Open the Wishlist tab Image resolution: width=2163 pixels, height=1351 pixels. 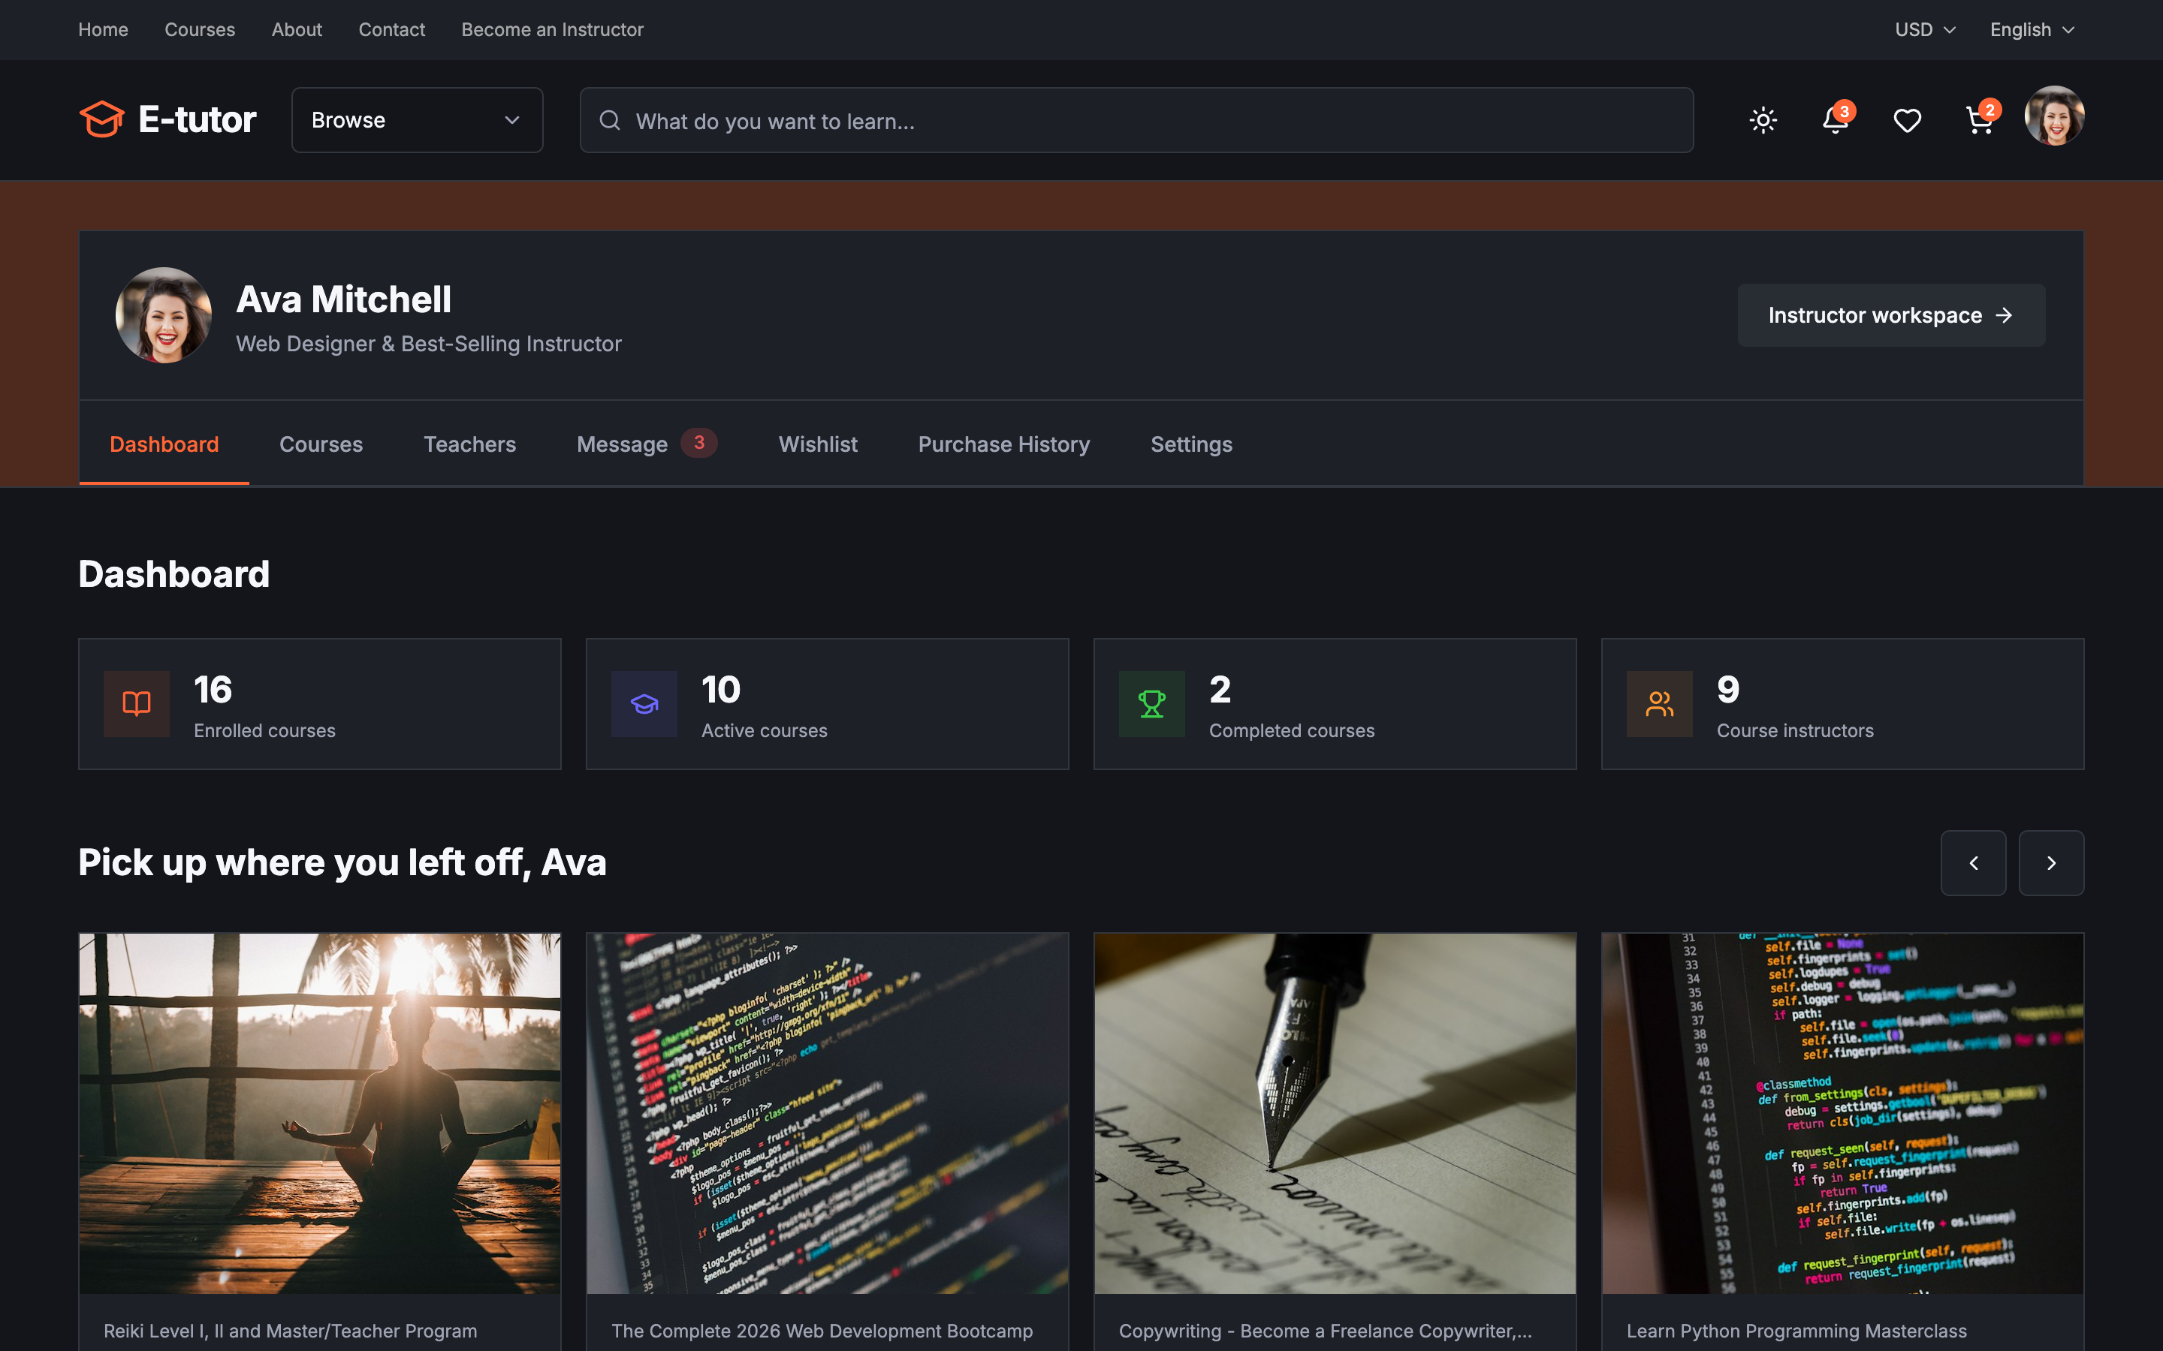[818, 444]
